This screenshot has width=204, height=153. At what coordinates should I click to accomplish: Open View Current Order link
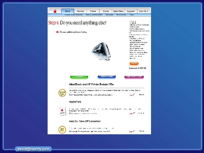[94, 15]
